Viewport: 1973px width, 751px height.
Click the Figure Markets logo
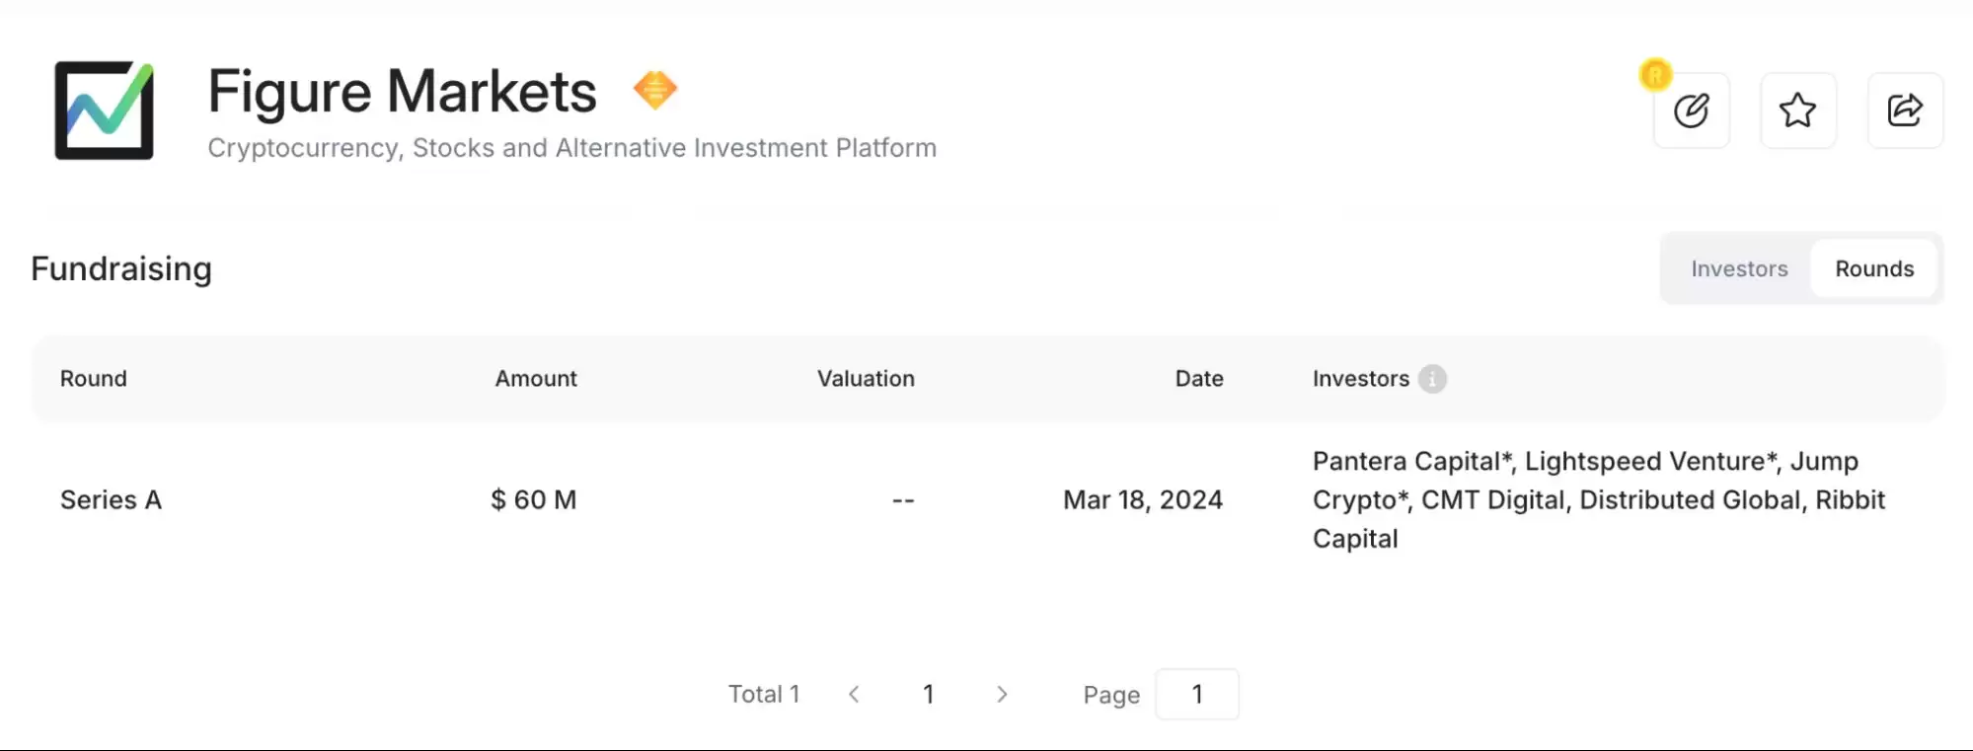pos(104,110)
